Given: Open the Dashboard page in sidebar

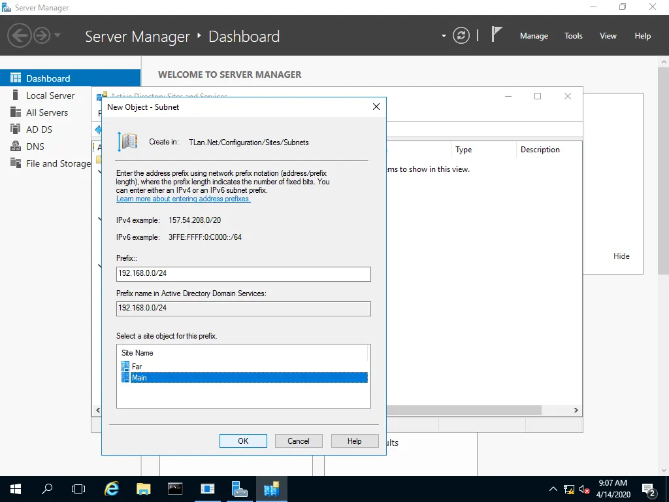Looking at the screenshot, I should click(70, 78).
